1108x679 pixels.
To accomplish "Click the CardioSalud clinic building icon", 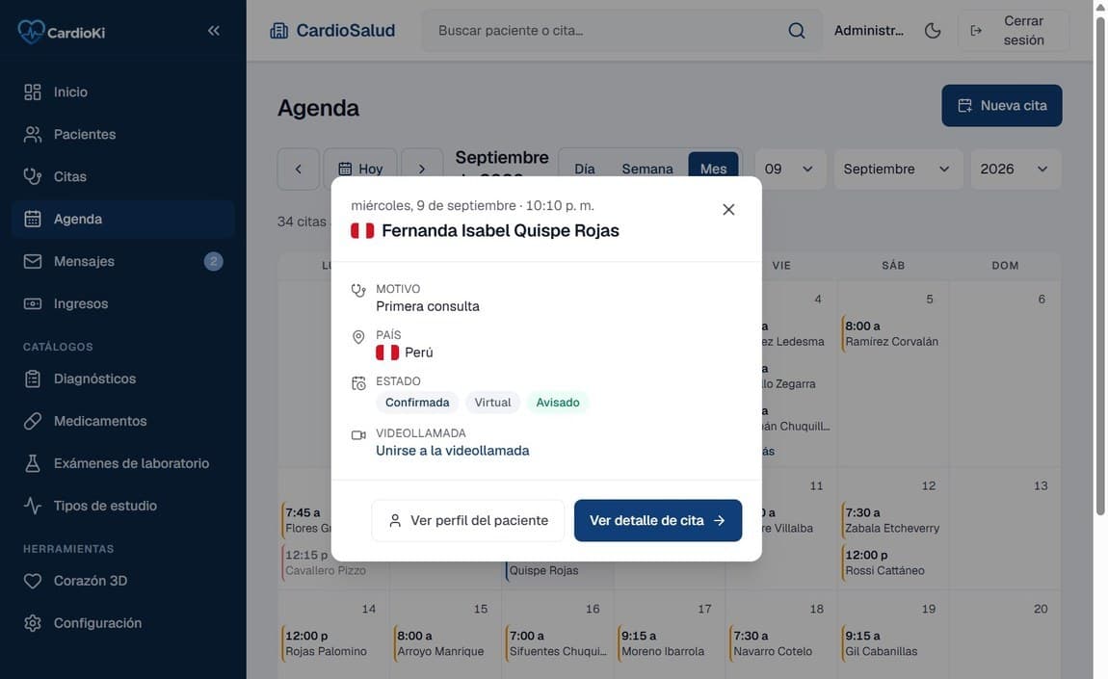I will pos(279,31).
